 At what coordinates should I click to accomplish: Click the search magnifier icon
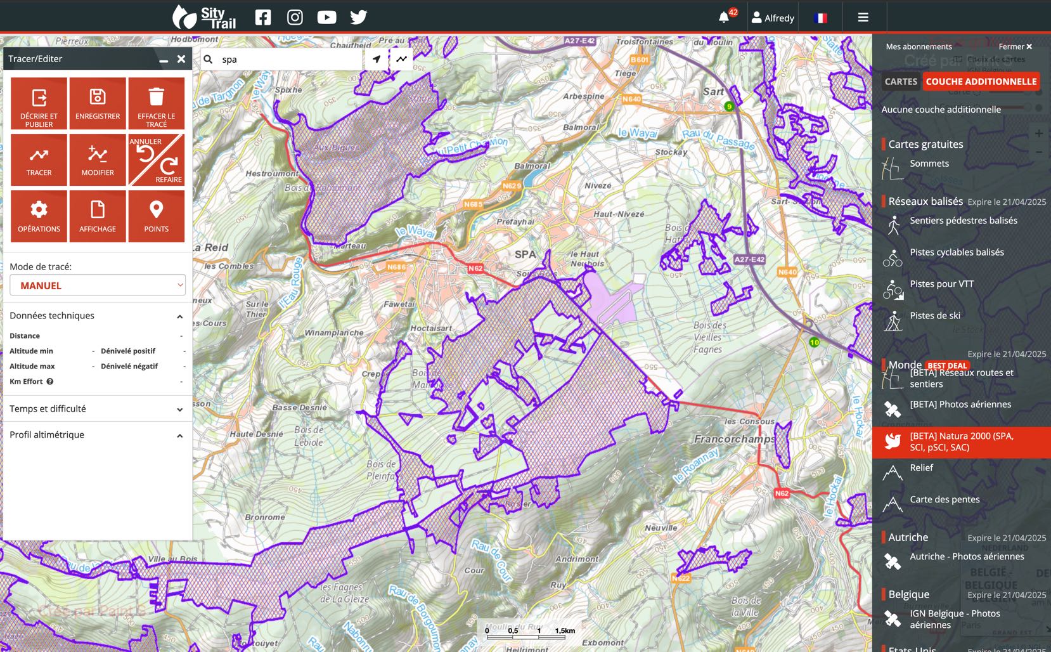(x=208, y=59)
